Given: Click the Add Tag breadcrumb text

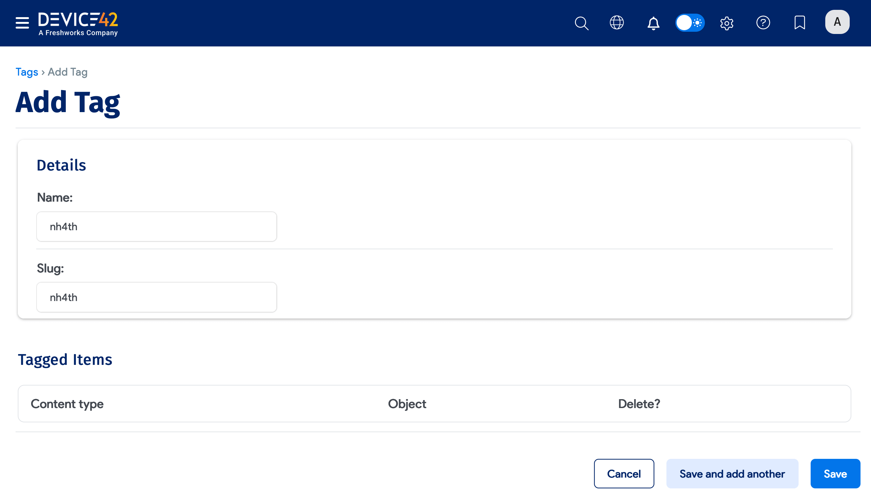Looking at the screenshot, I should (67, 72).
